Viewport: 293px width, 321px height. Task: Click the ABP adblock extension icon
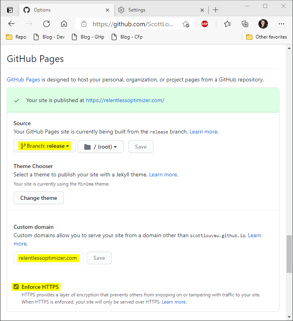[x=205, y=24]
